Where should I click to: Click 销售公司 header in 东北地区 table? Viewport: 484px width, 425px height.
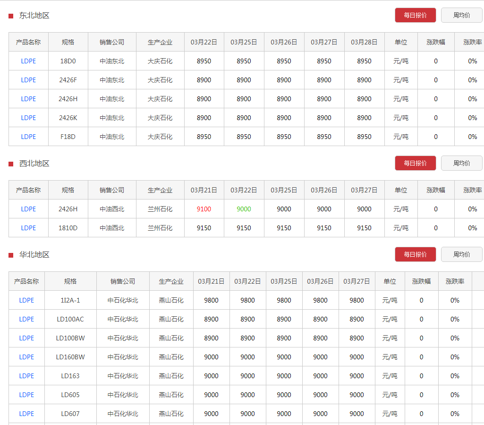(112, 42)
